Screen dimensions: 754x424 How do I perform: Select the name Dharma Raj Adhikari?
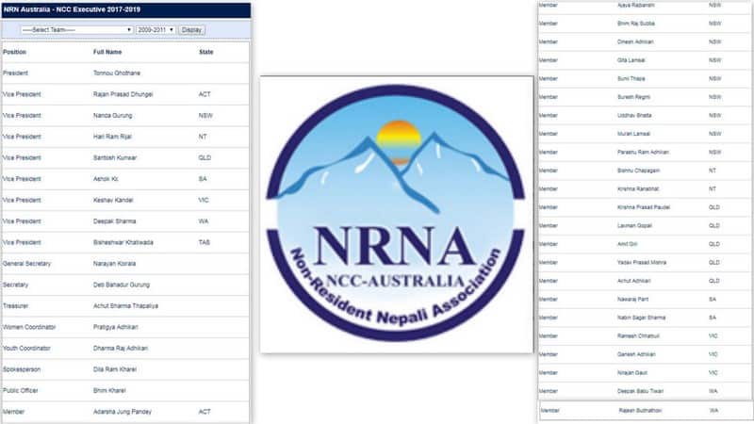click(x=121, y=348)
